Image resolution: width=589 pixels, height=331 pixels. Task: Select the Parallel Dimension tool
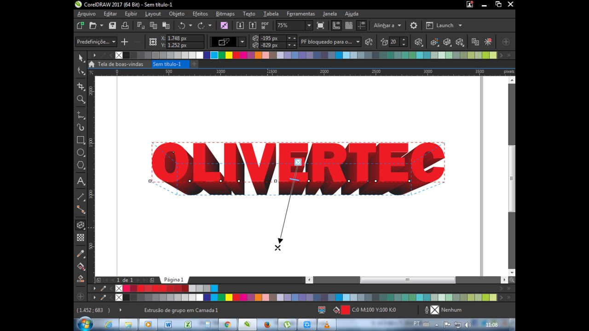pos(81,197)
